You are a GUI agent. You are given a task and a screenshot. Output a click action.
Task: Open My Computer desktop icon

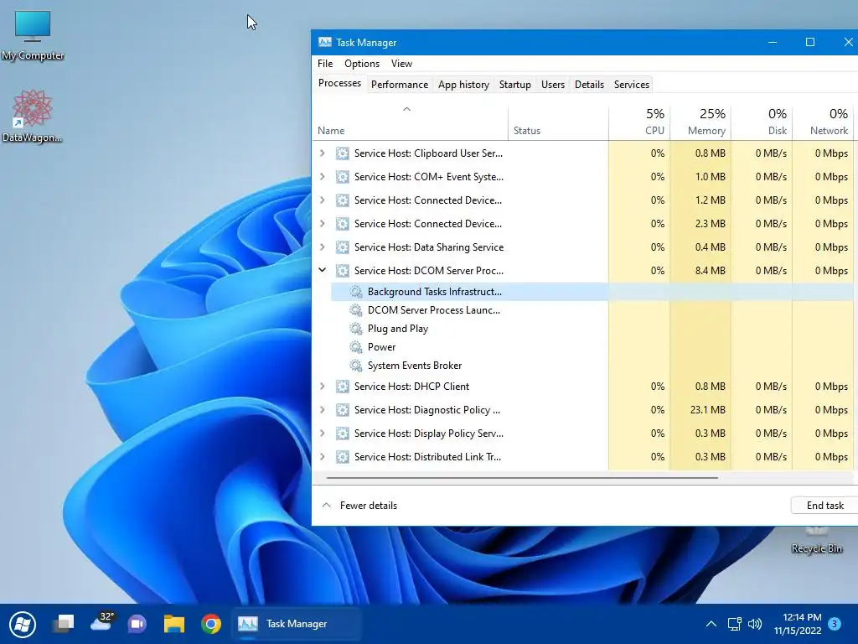33,35
